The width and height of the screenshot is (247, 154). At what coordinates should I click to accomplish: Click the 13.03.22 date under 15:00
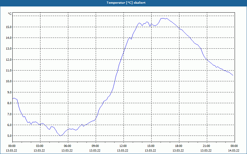(x=150, y=151)
